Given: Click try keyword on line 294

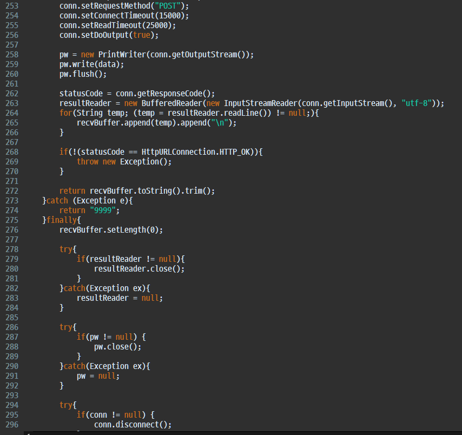Looking at the screenshot, I should pyautogui.click(x=66, y=405).
